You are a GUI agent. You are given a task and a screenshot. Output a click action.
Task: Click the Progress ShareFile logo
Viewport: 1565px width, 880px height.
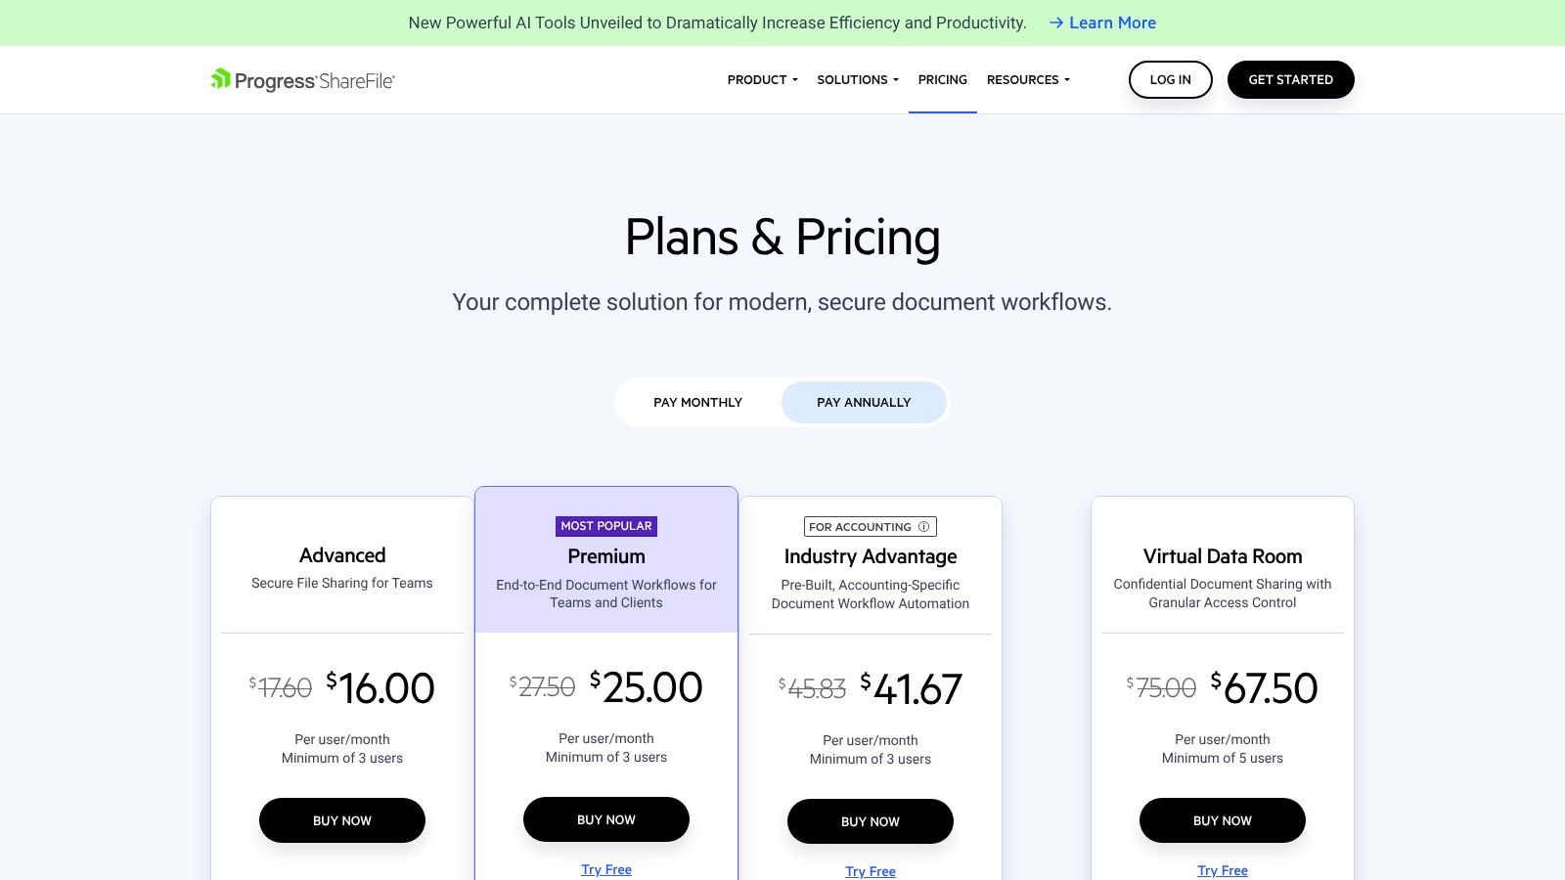click(302, 80)
